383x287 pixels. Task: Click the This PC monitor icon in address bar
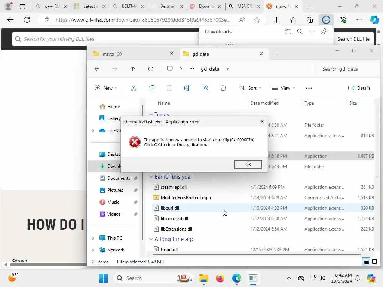tap(170, 69)
